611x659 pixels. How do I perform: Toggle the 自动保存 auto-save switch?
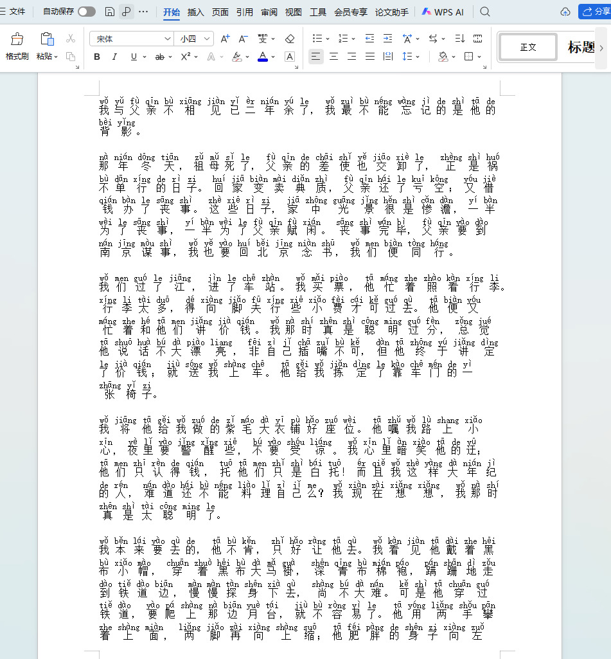[87, 12]
